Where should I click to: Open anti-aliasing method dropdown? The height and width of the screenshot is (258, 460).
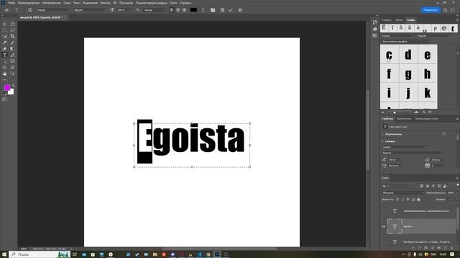pos(155,10)
